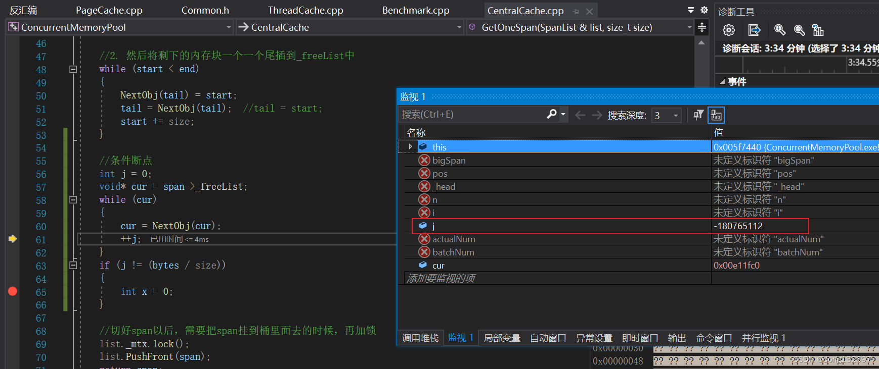Collapse the 事件 section in diagnostics

(x=723, y=81)
